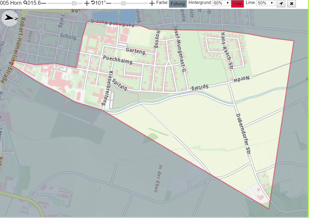Click the Puechhaimg. street label
This screenshot has width=309, height=218.
(118, 60)
